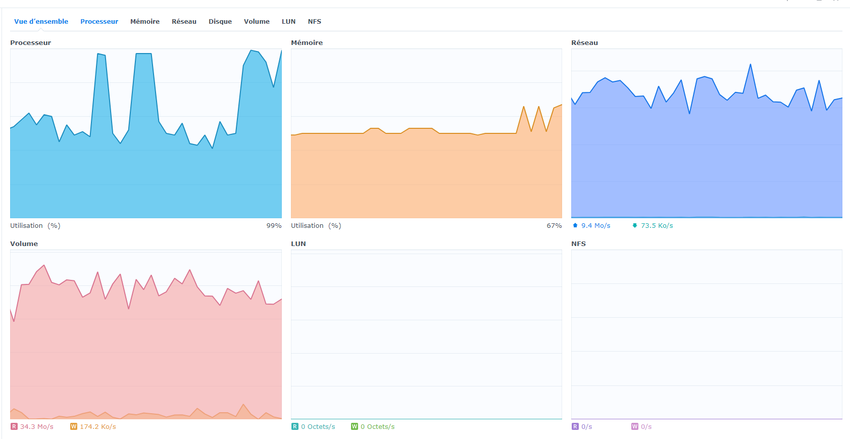The image size is (850, 439).
Task: Open the NFS tab
Action: pos(315,22)
